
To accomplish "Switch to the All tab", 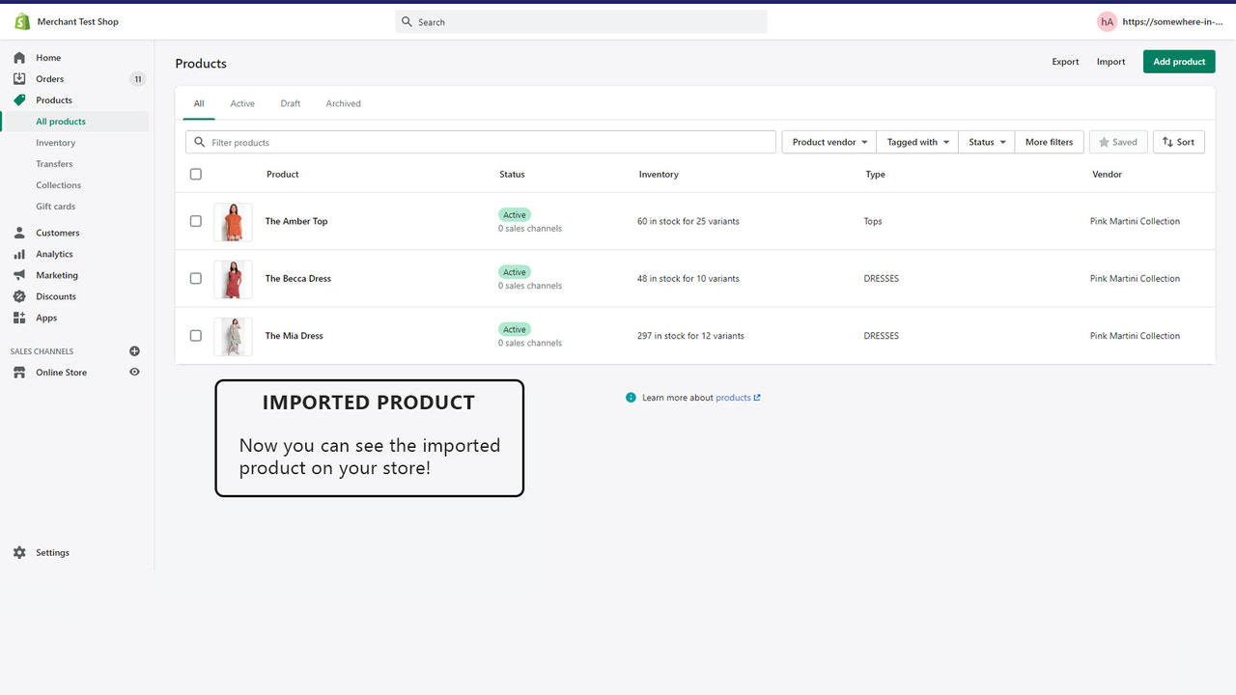I will [199, 103].
